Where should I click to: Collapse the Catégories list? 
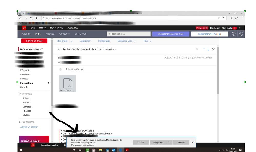(x=20, y=94)
